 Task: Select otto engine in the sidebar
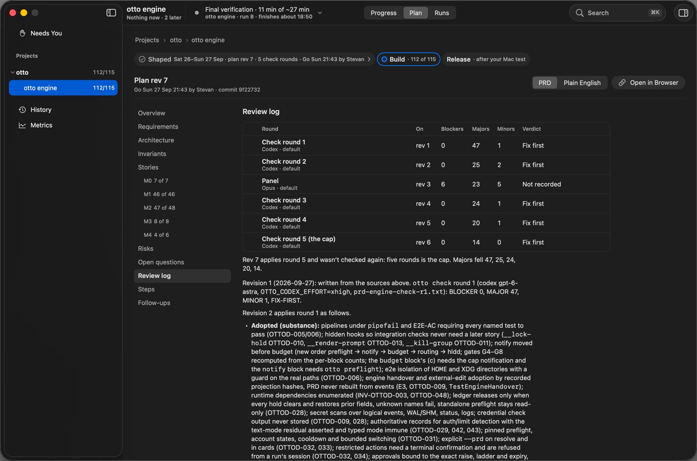[x=63, y=88]
